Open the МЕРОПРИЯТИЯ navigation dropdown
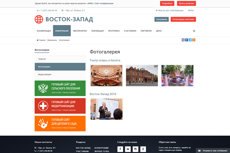Viewport: 230px width, 153px height. tap(80, 31)
